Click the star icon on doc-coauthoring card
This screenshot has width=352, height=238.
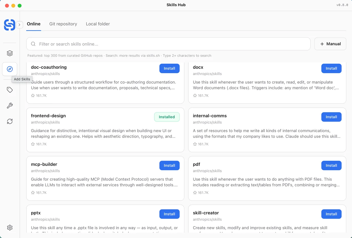coord(33,96)
